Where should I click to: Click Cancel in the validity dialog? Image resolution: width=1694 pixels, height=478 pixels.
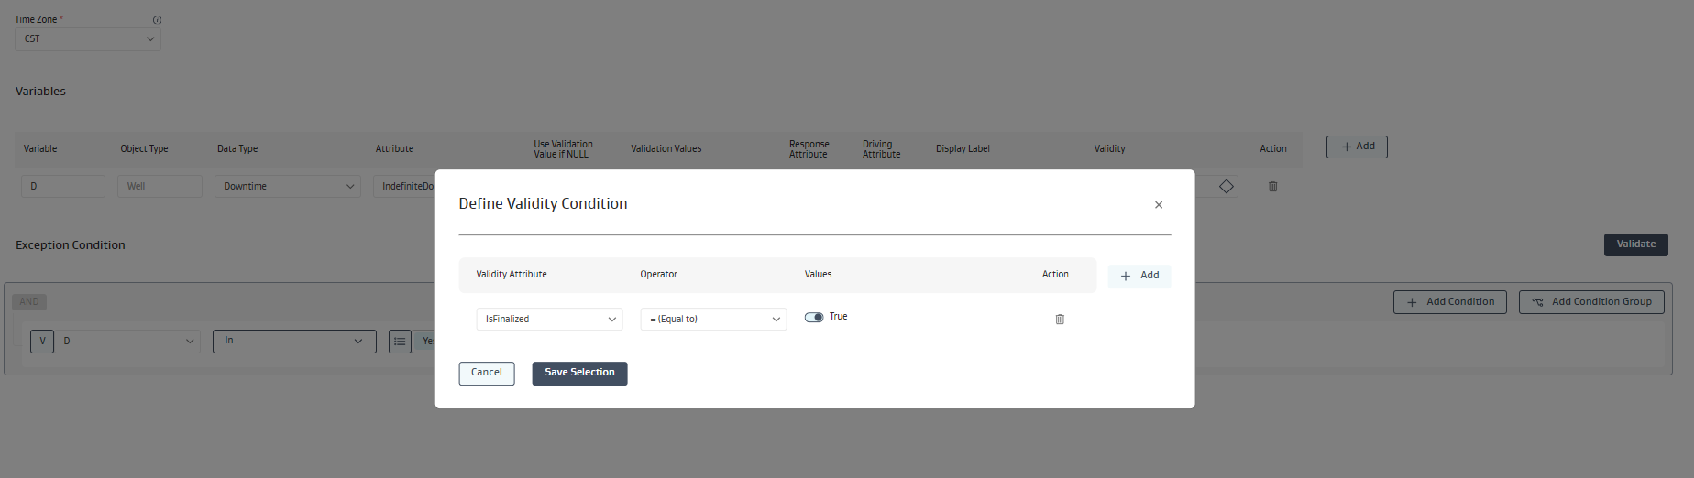click(x=486, y=374)
